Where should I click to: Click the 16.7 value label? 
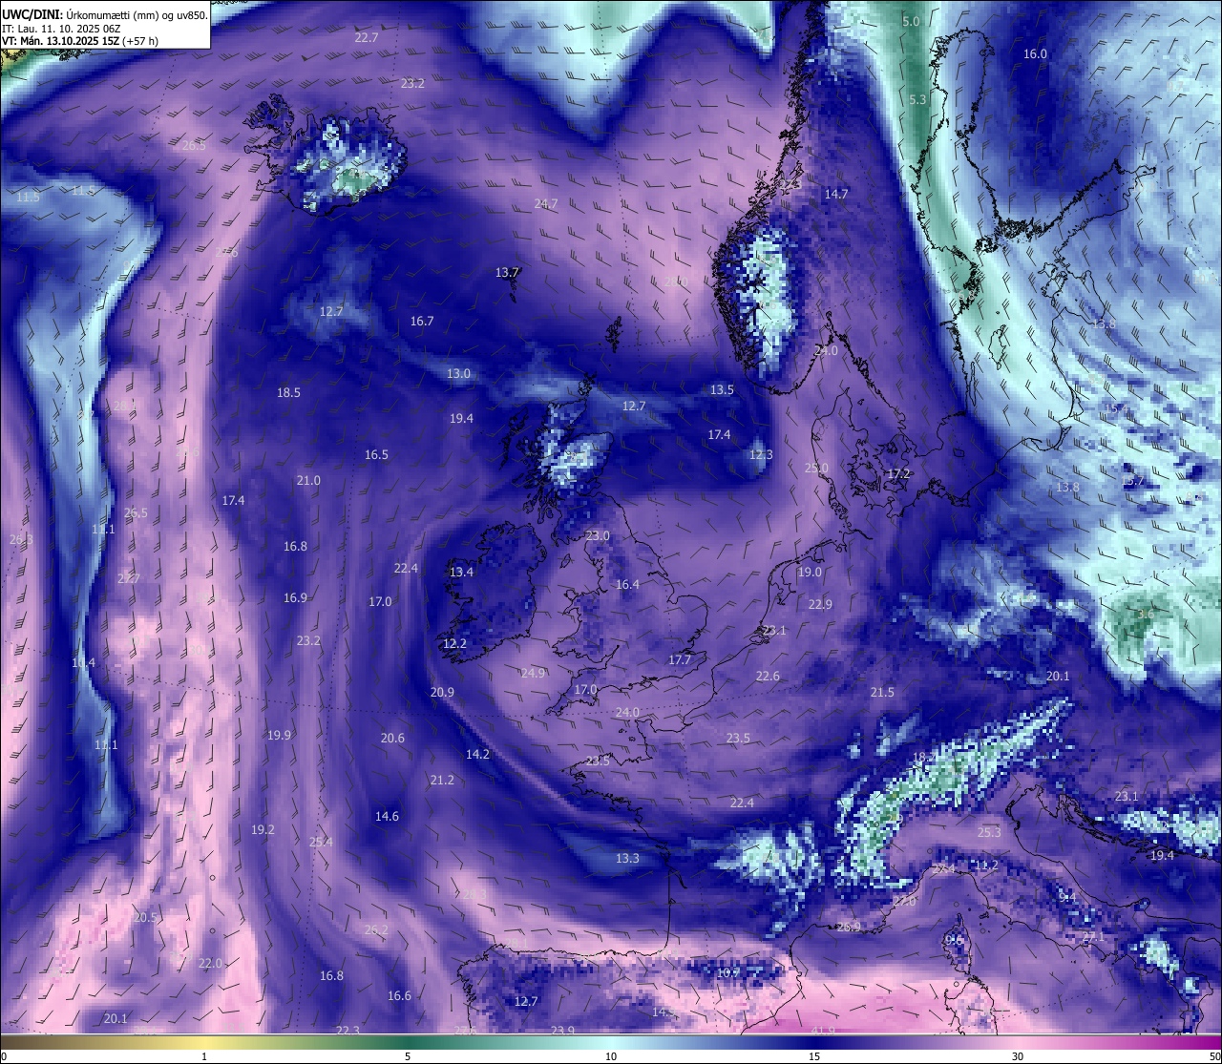pos(422,322)
